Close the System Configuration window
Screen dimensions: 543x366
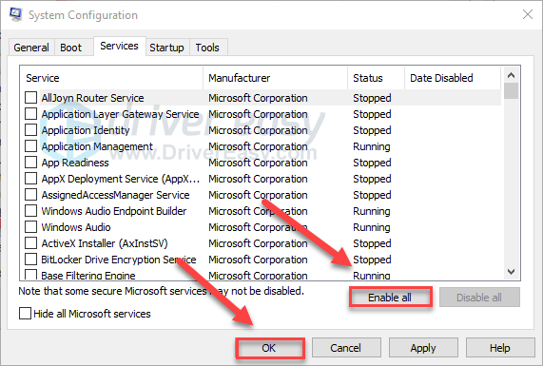528,14
